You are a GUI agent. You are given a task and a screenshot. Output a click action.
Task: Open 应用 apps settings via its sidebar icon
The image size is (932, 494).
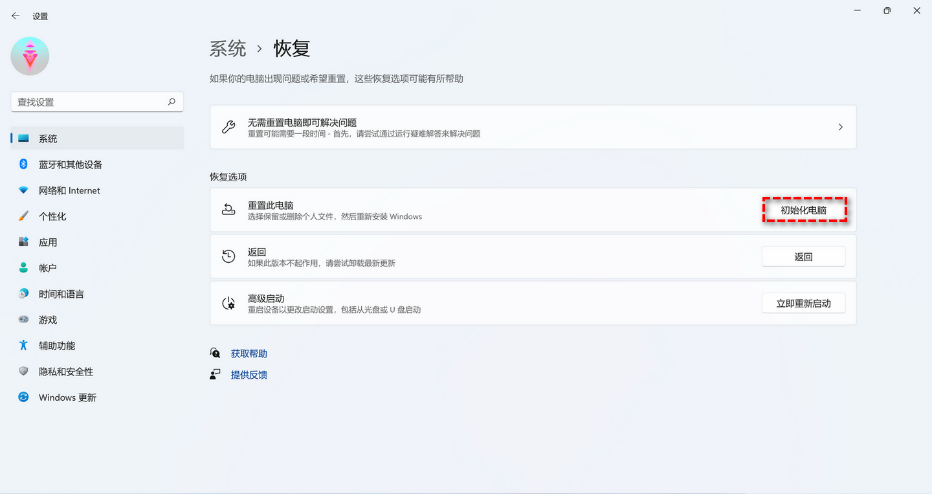pos(23,241)
